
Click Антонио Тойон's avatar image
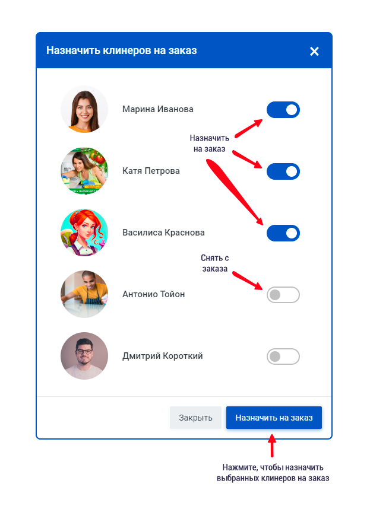pos(84,294)
